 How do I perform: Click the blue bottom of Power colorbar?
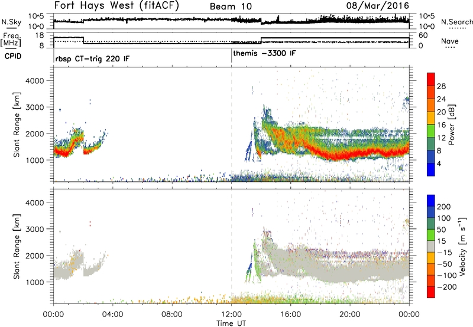431,169
